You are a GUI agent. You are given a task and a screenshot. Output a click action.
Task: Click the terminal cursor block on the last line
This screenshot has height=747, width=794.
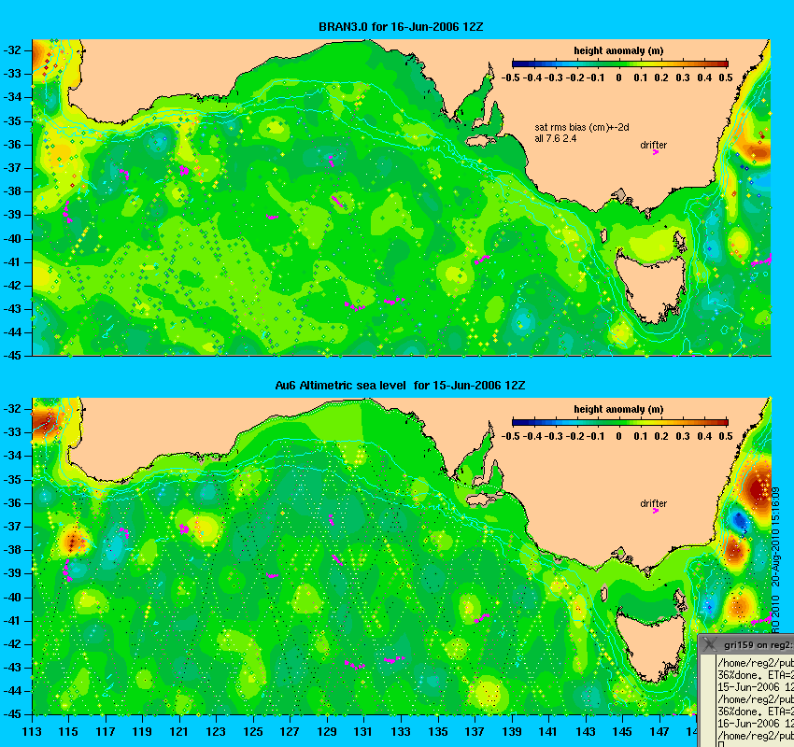720,744
